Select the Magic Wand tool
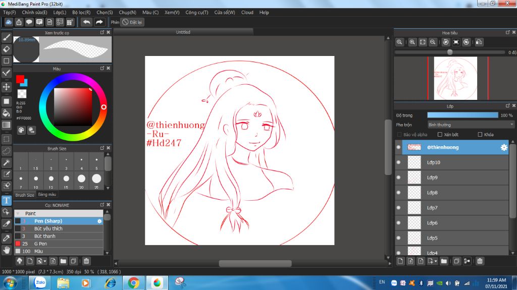The image size is (517, 290). pyautogui.click(x=6, y=162)
